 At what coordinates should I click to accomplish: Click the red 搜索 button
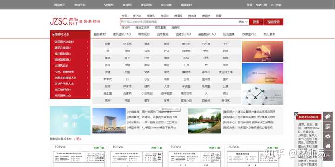256,22
